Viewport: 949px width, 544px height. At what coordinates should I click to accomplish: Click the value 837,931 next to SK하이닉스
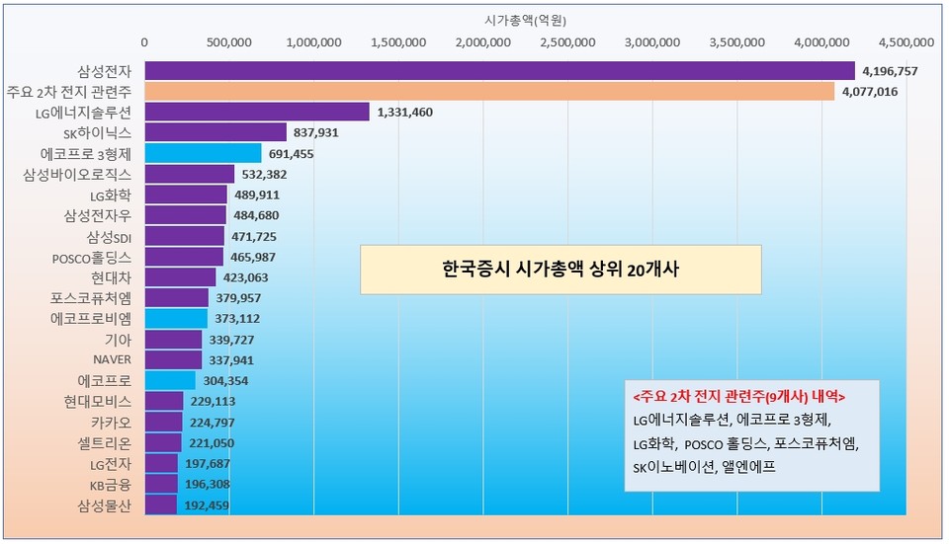(316, 133)
